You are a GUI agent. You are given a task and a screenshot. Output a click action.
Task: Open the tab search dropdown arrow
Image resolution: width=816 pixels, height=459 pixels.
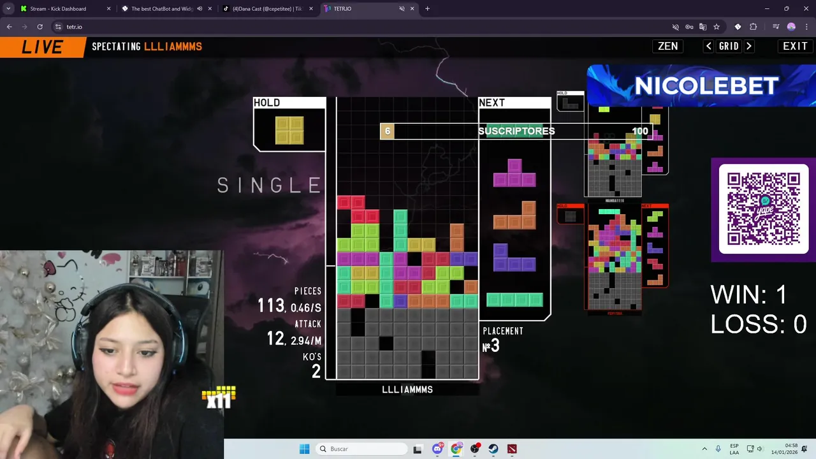click(x=8, y=9)
